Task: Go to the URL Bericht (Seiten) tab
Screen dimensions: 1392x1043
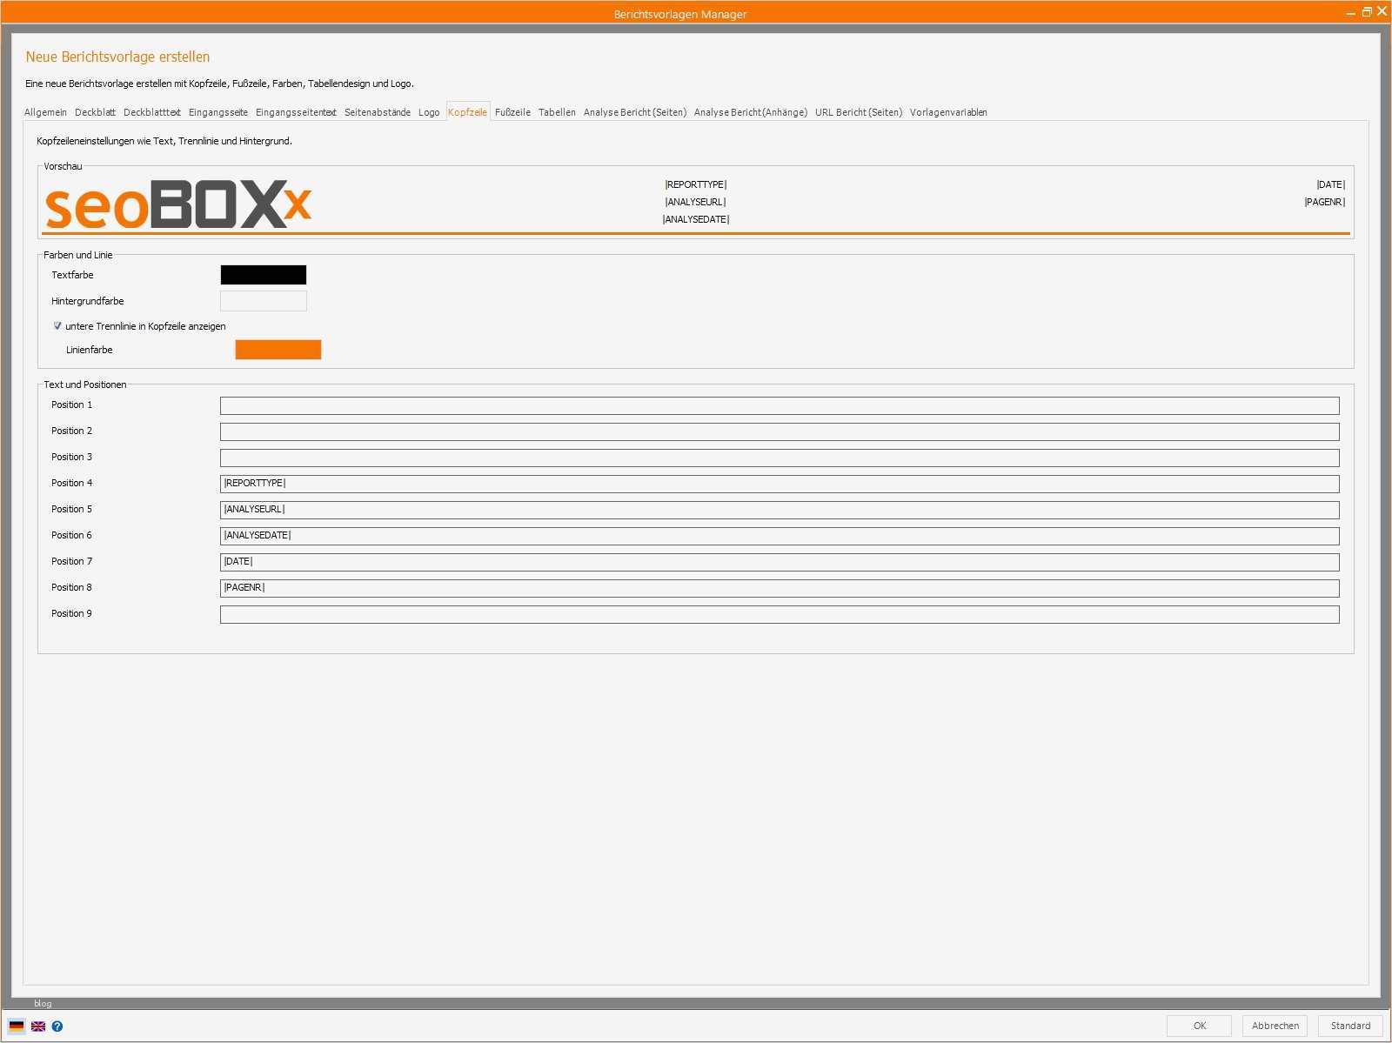Action: [859, 112]
